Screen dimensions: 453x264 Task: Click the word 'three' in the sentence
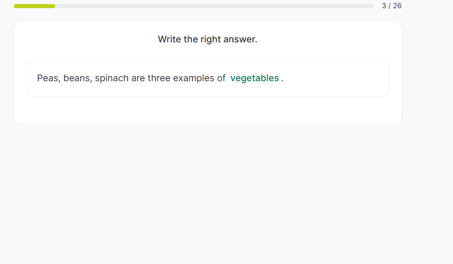[159, 78]
